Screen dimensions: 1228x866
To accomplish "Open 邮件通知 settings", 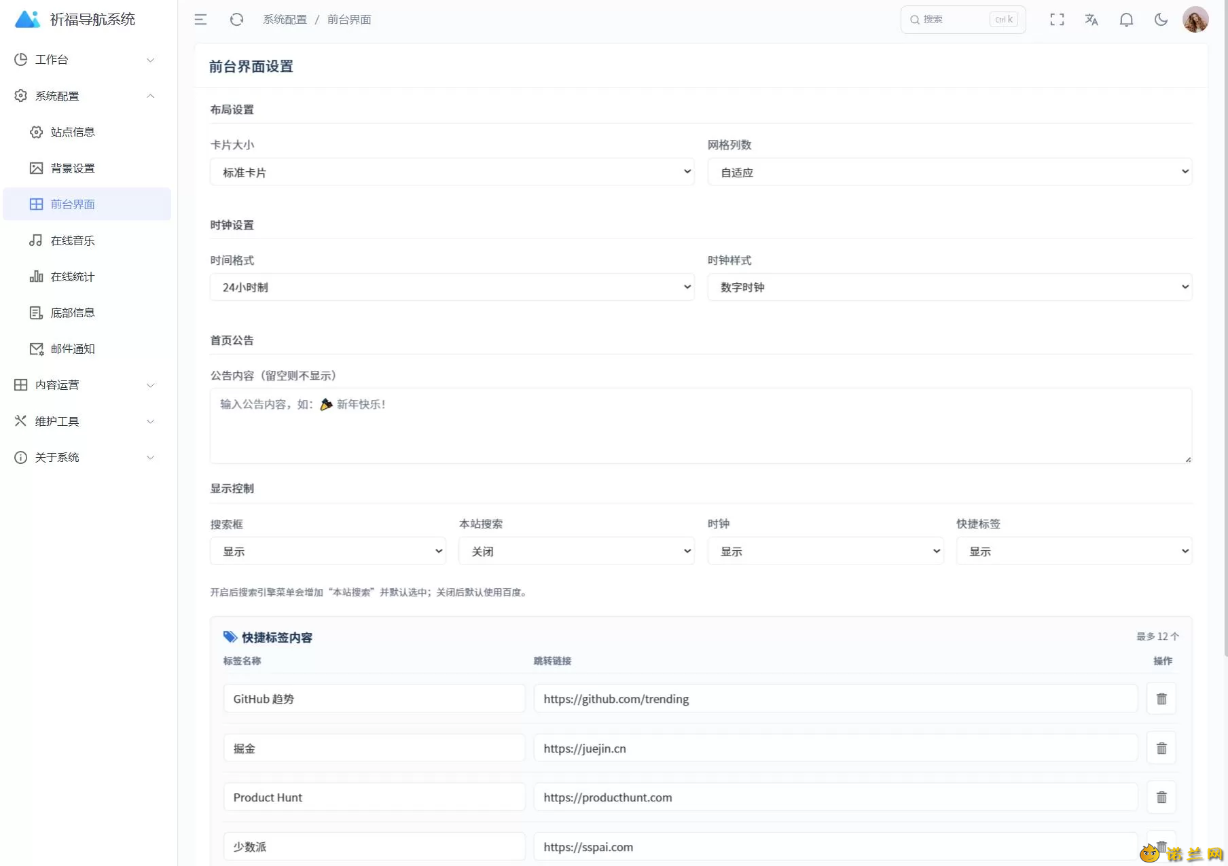I will coord(87,348).
